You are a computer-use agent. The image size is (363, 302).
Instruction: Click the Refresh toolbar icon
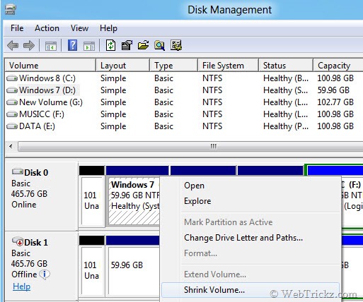coord(110,45)
